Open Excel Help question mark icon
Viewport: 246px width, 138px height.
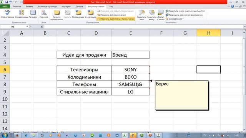tap(233, 7)
